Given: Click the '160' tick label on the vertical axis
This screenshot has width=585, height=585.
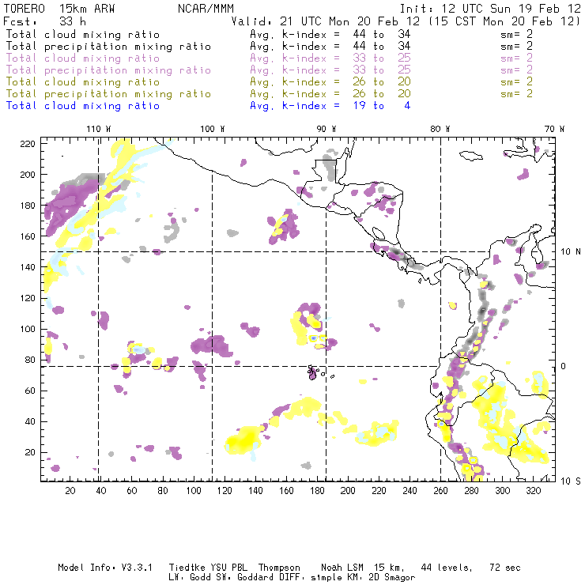Looking at the screenshot, I should pyautogui.click(x=28, y=236).
